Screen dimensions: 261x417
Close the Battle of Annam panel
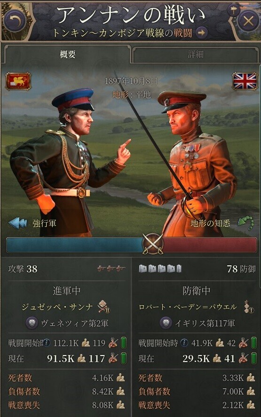[248, 21]
